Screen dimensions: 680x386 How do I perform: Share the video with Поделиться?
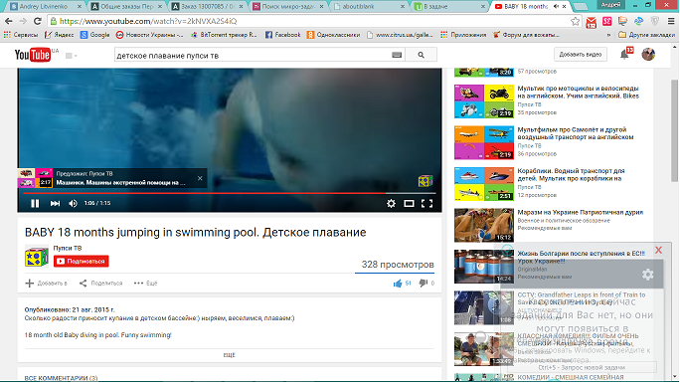[x=100, y=284]
